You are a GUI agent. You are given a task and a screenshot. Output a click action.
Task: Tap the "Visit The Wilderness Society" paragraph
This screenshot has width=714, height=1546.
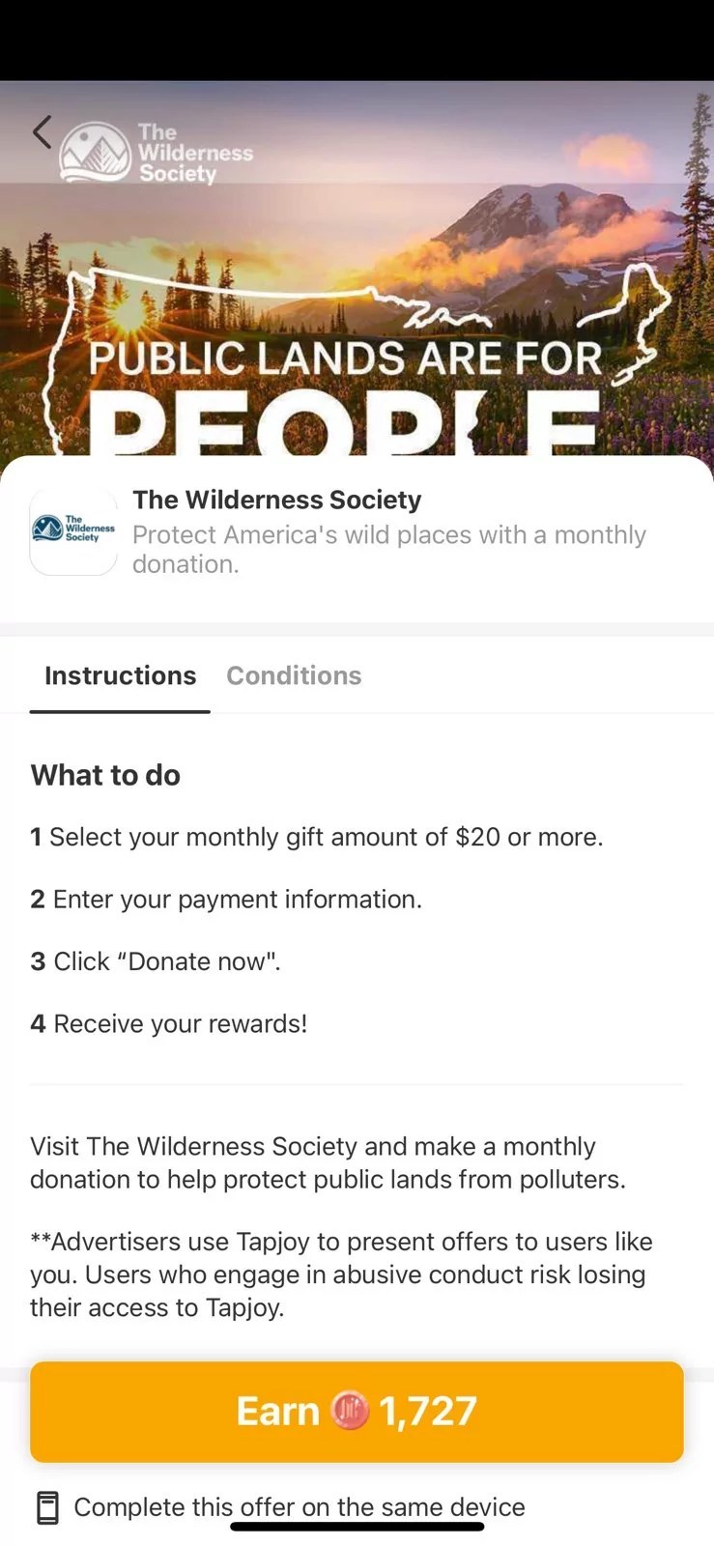328,1162
